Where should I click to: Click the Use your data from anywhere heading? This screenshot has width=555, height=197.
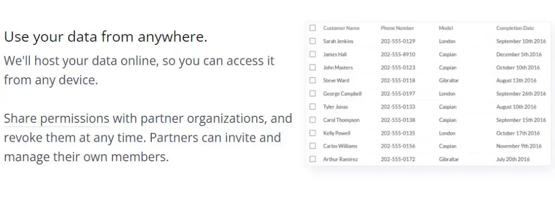[x=106, y=37]
